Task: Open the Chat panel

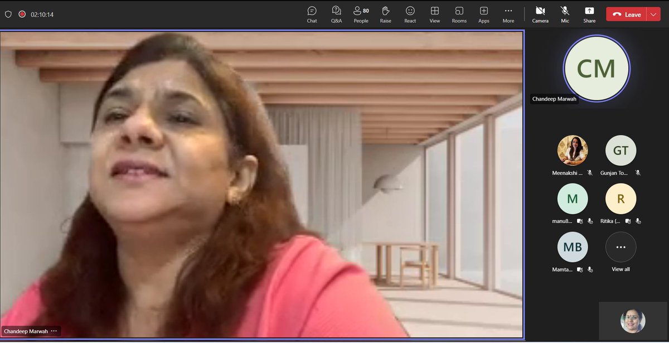Action: (312, 14)
